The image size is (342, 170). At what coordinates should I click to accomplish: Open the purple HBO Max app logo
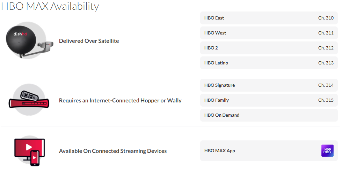(x=327, y=150)
